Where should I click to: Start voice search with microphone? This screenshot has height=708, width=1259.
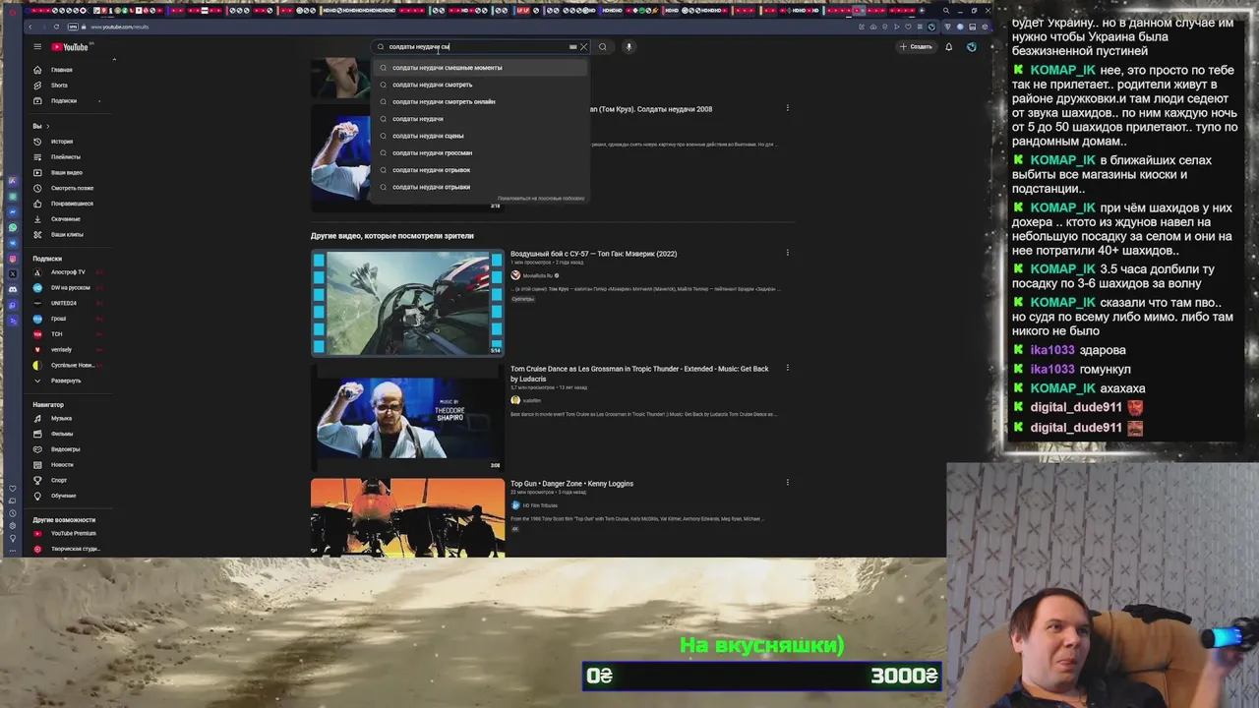[x=629, y=46]
